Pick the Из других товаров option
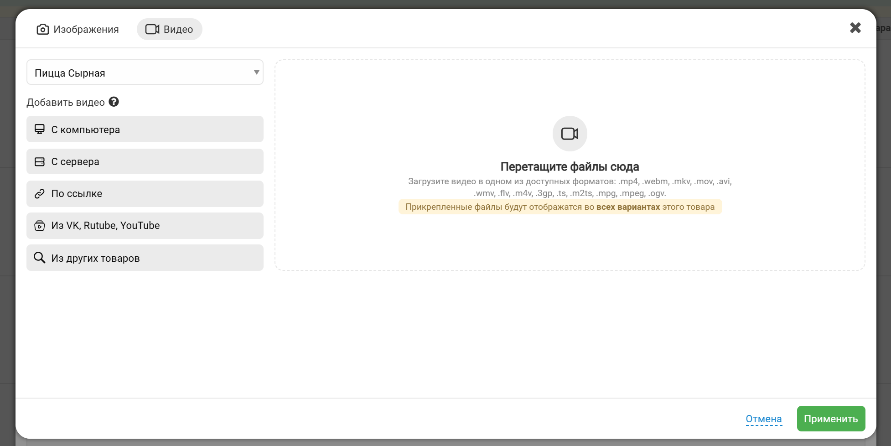891x446 pixels. 145,258
